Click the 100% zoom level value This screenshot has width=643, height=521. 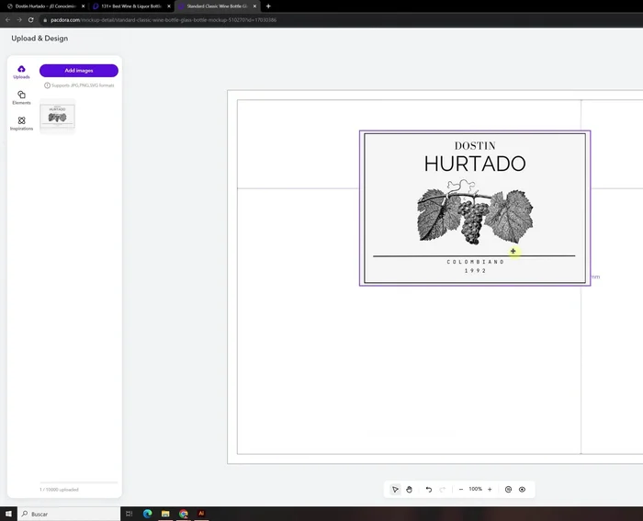pyautogui.click(x=475, y=489)
